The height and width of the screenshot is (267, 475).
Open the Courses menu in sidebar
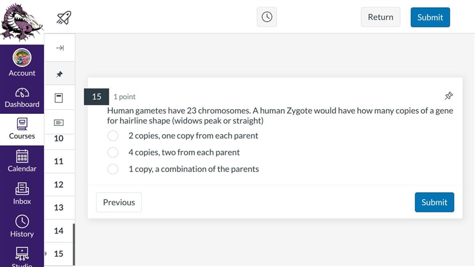click(22, 128)
